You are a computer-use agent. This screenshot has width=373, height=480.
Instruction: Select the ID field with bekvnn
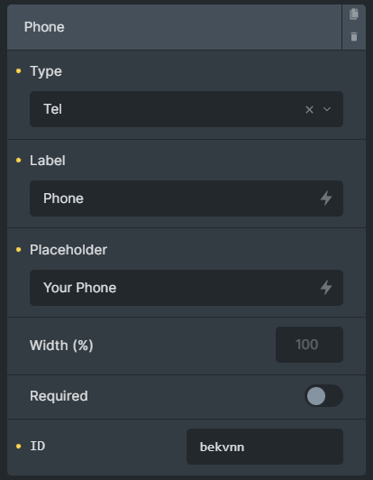(265, 447)
